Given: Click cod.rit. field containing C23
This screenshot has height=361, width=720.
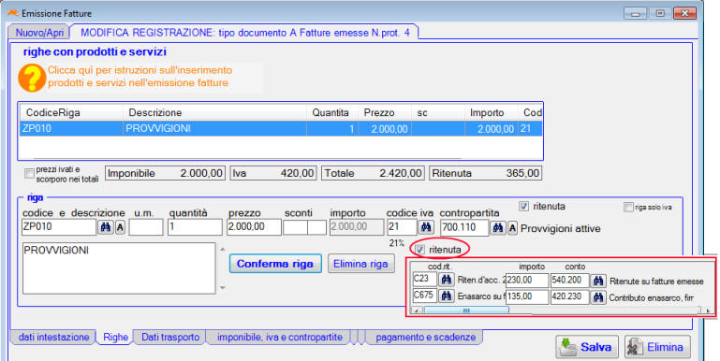Looking at the screenshot, I should pos(424,280).
